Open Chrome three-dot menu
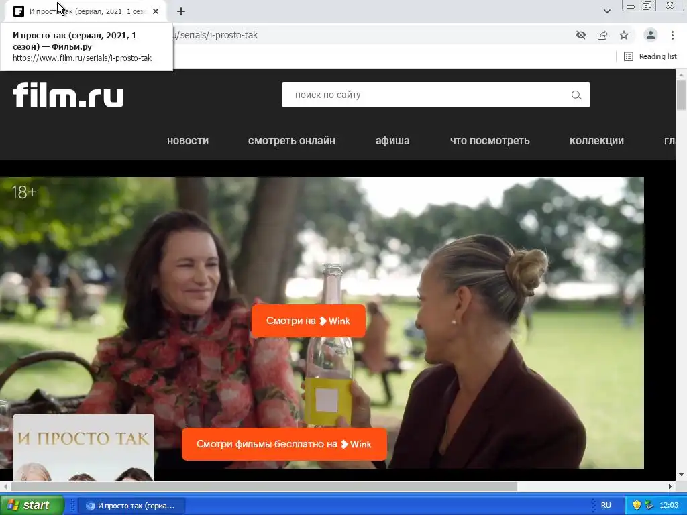This screenshot has height=515, width=687. coord(672,35)
